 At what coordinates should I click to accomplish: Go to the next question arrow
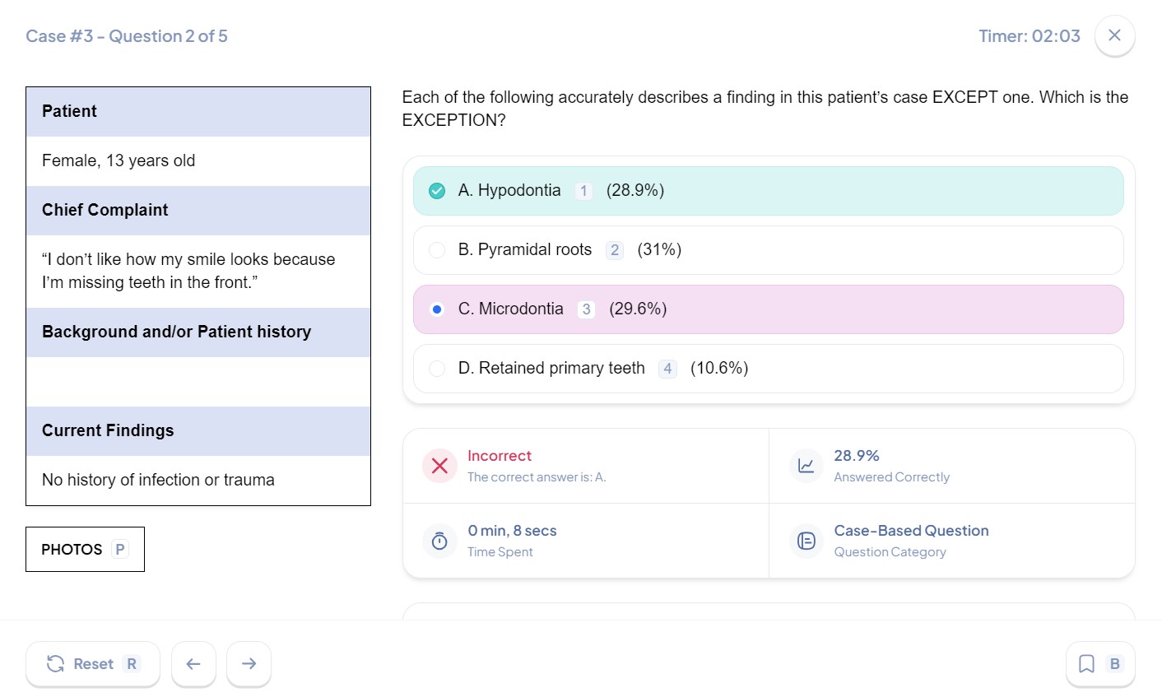[x=249, y=663]
